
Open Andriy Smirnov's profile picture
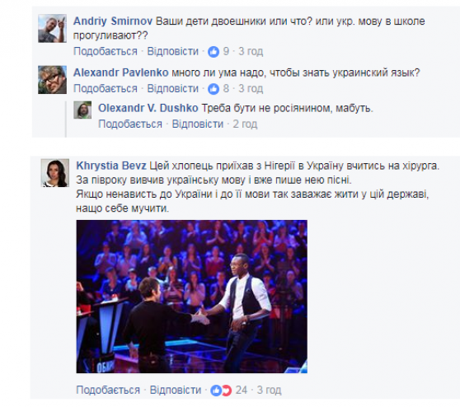click(52, 29)
